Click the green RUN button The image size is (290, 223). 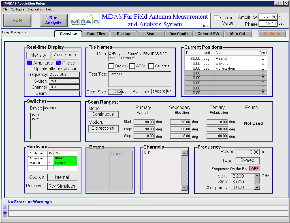click(17, 20)
